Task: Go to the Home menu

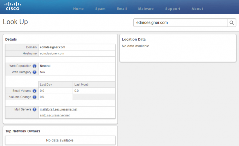Action: [x=78, y=9]
